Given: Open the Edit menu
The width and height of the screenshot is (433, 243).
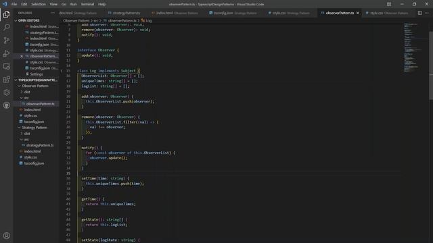Looking at the screenshot, I should [24, 4].
